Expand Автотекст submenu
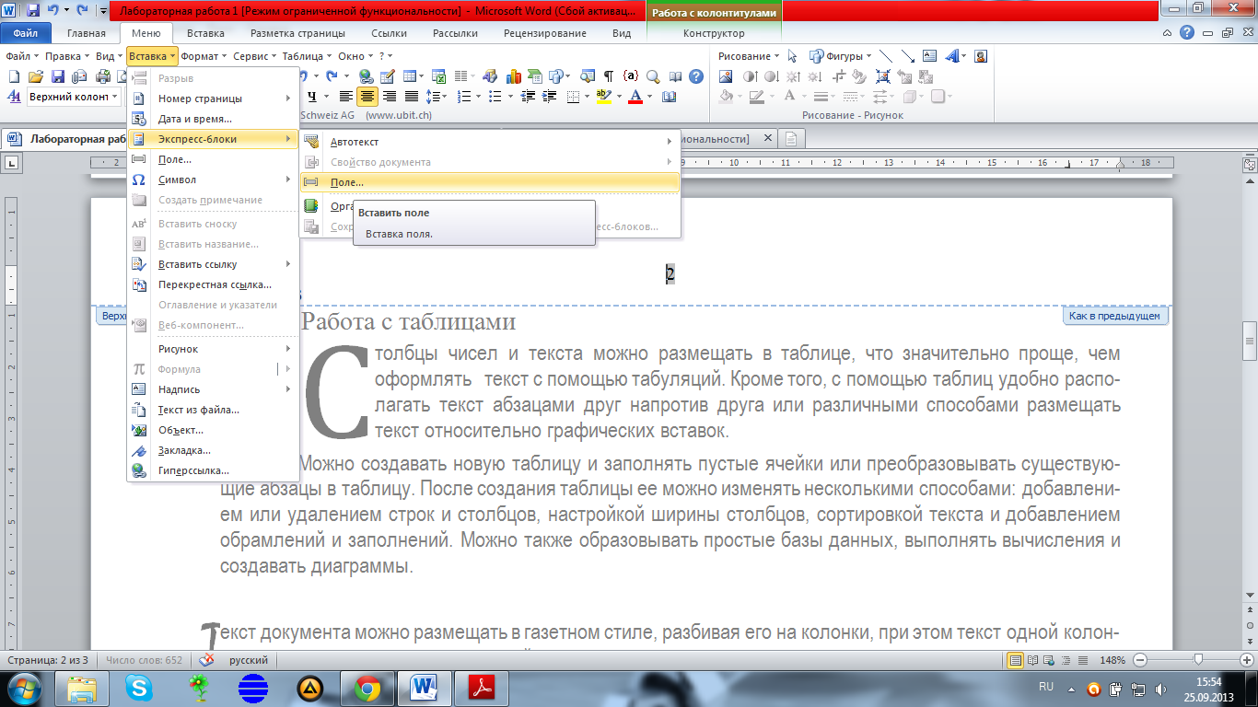This screenshot has width=1258, height=707. (x=490, y=142)
